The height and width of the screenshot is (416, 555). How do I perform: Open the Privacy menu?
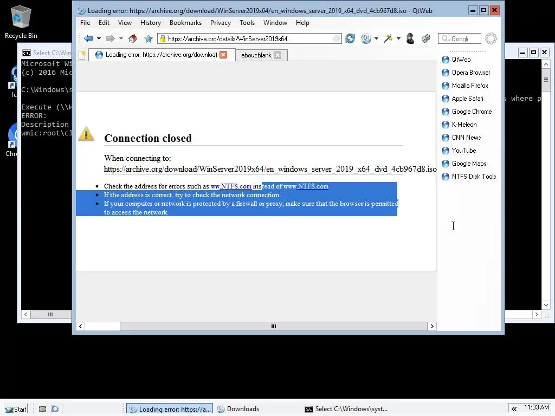pos(220,23)
